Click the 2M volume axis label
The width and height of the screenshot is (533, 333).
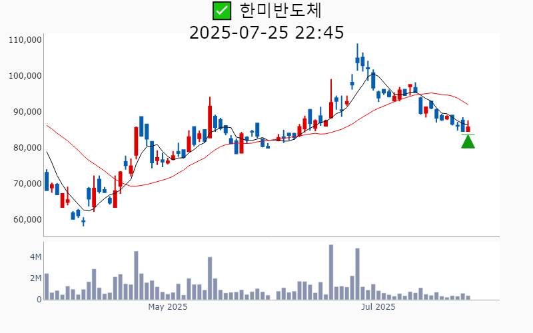pos(36,278)
